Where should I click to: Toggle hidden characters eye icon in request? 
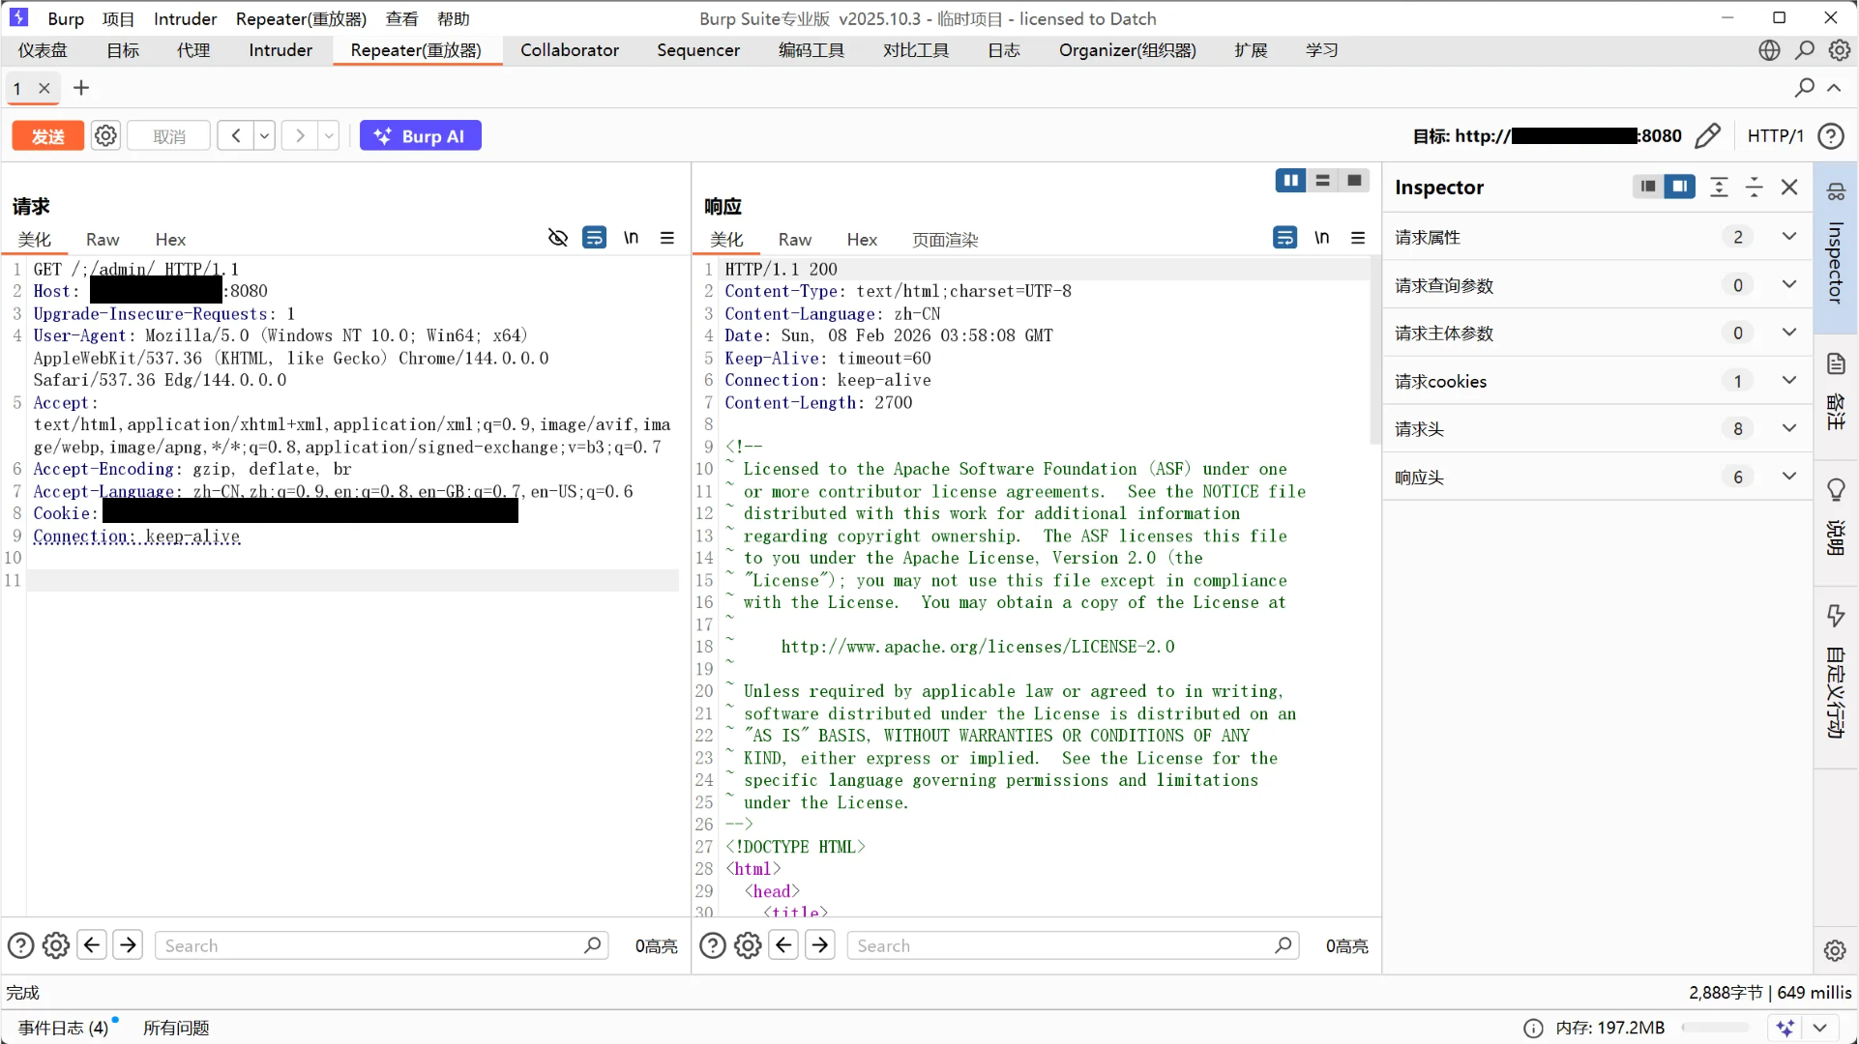point(558,238)
